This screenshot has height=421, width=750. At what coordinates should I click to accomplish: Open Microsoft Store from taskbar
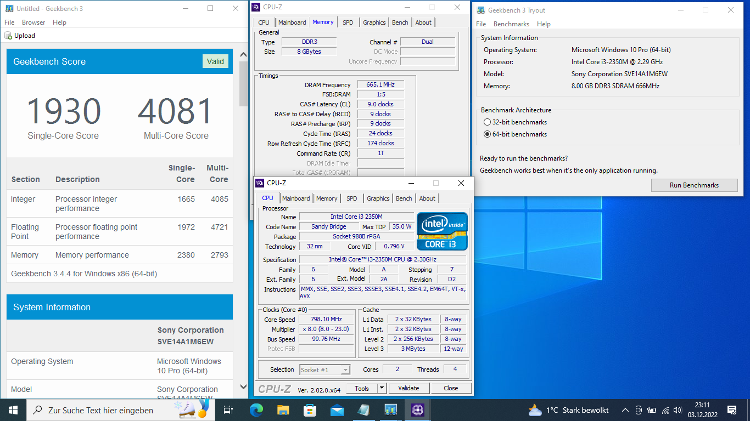(310, 410)
